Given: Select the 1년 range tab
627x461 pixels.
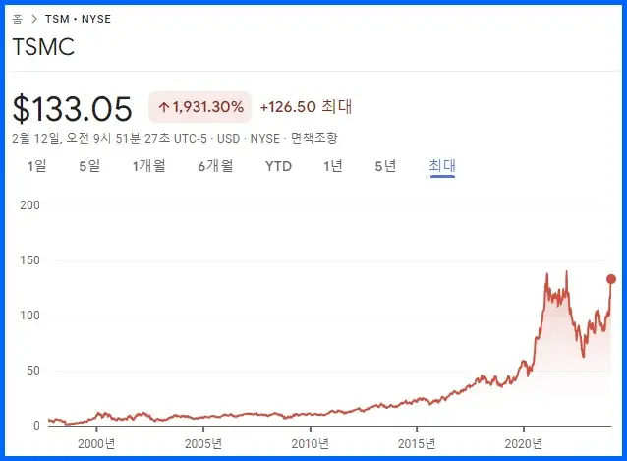Looking at the screenshot, I should (333, 165).
